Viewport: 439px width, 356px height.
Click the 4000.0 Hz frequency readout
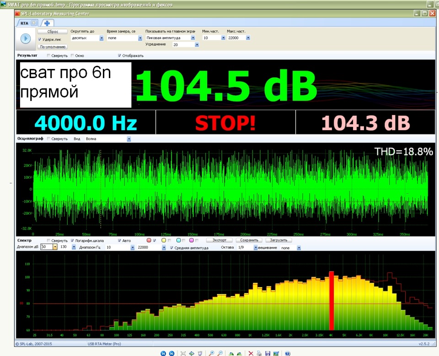(86, 123)
